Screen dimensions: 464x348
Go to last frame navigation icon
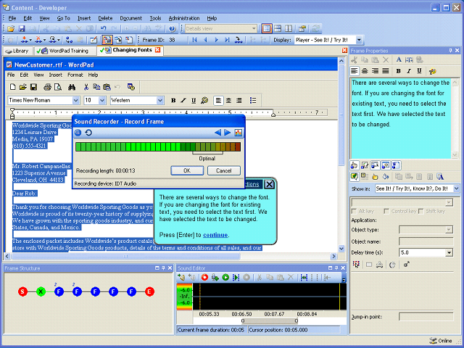[227, 40]
